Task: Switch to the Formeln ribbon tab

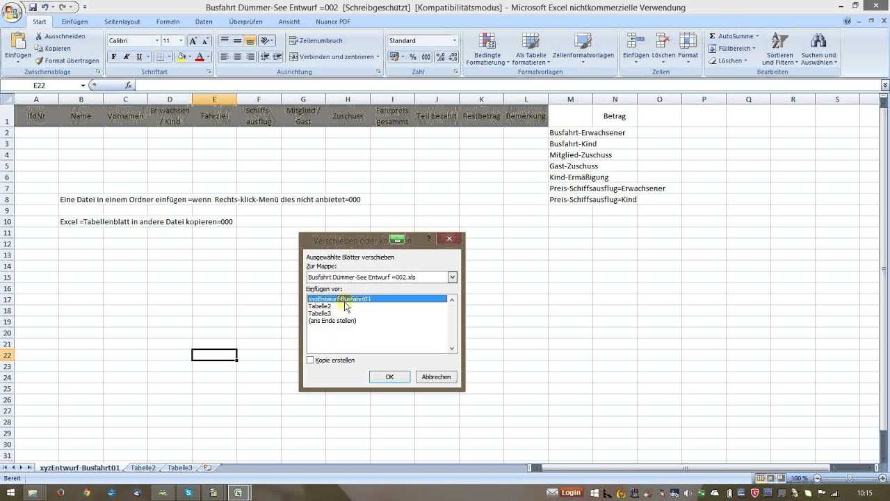Action: pyautogui.click(x=168, y=22)
